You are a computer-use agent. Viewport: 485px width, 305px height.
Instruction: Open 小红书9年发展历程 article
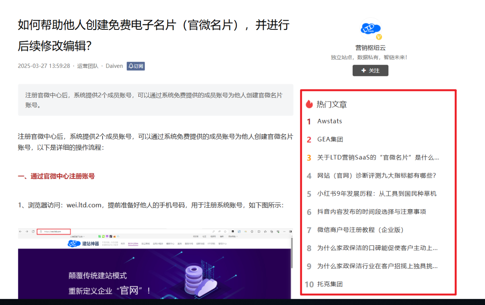(376, 194)
